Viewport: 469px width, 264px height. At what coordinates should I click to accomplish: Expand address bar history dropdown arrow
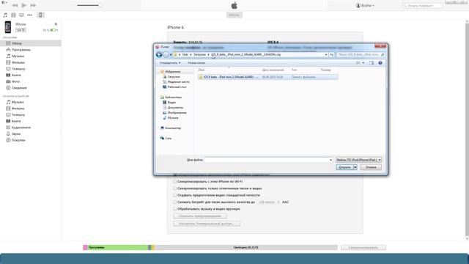[326, 55]
